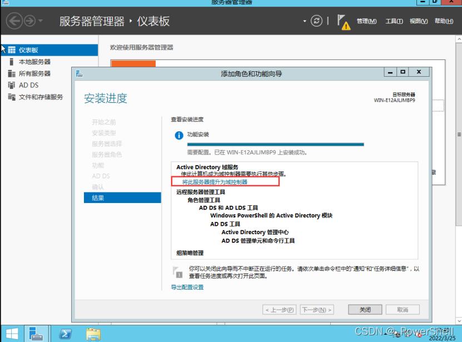Click the 本地服务器 server icon

12,62
